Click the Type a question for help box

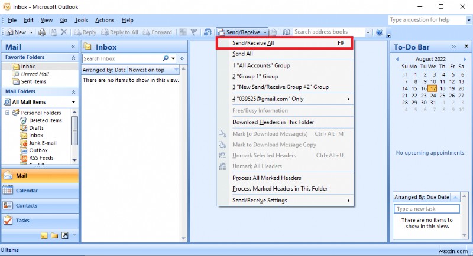[x=427, y=20]
